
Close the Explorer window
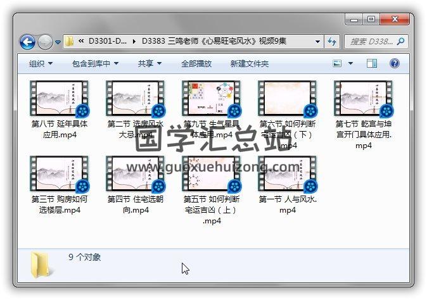[x=395, y=20]
